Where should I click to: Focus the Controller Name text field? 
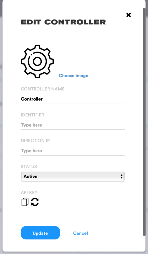(x=73, y=99)
